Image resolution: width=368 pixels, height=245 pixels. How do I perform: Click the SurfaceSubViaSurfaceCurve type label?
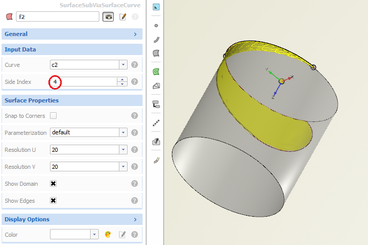click(x=100, y=5)
